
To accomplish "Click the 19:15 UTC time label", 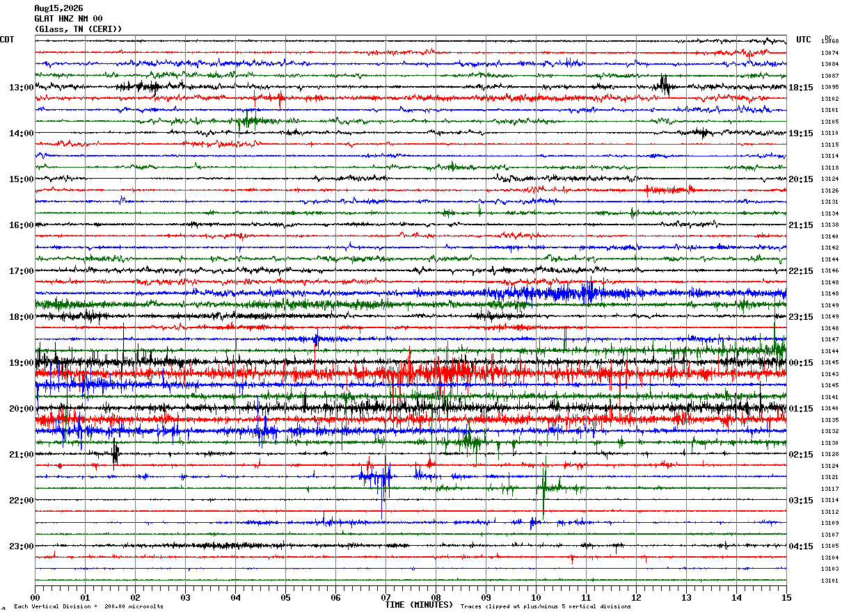I will coord(801,133).
